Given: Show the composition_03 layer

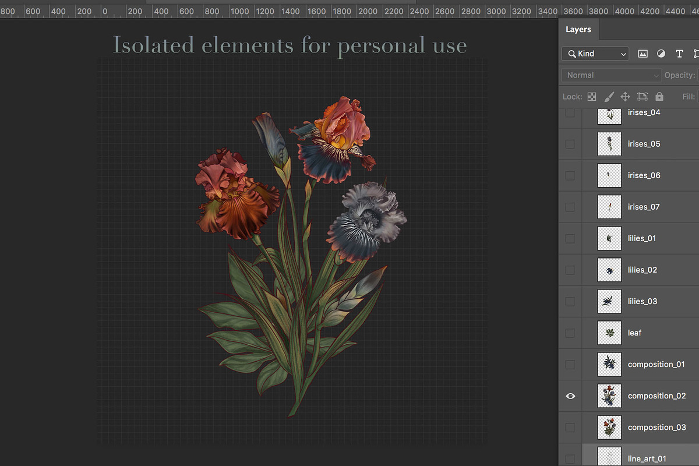Looking at the screenshot, I should [x=570, y=427].
